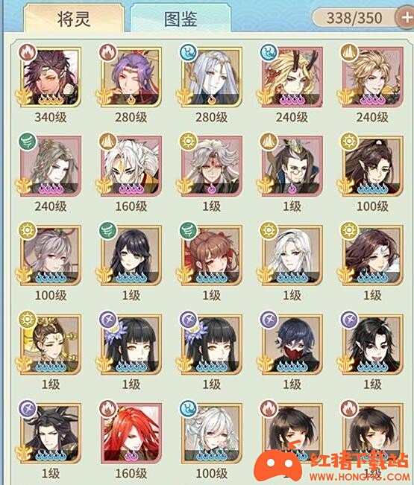The height and width of the screenshot is (485, 414).
Task: Click blue flame stars on gold-crowned 1级 hero
Action: click(51, 367)
